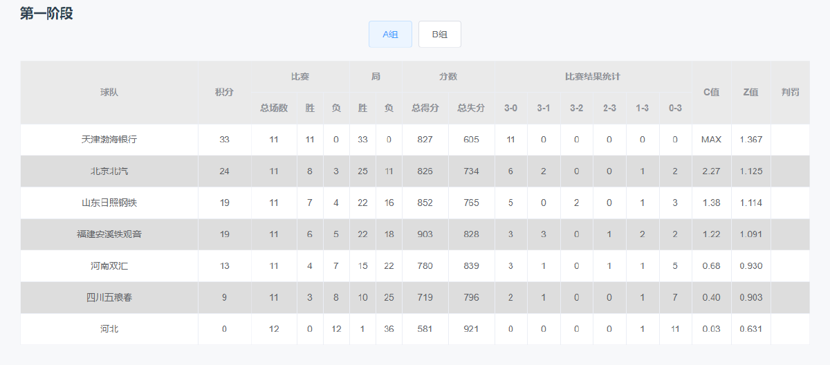Click the 河北 team name
The image size is (830, 365).
tap(109, 329)
